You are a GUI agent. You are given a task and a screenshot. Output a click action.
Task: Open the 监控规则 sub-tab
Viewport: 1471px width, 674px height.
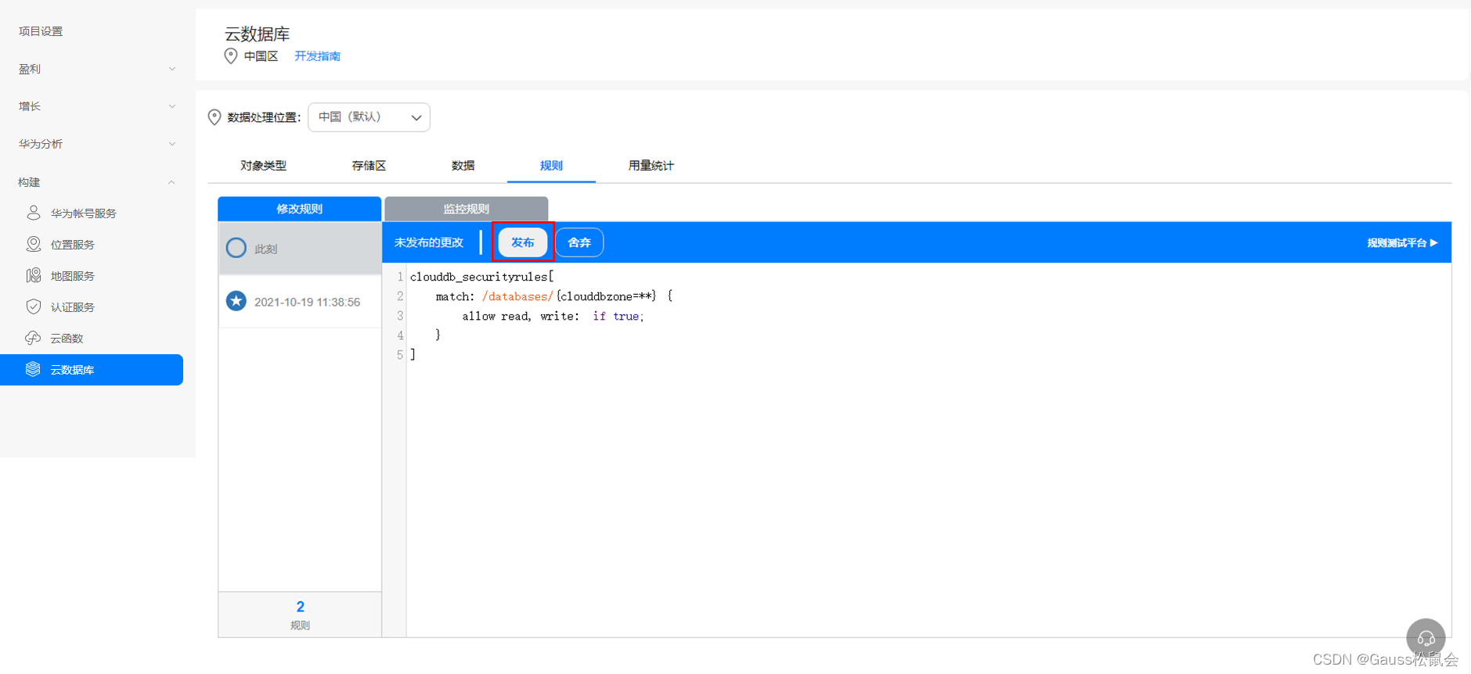(x=467, y=209)
